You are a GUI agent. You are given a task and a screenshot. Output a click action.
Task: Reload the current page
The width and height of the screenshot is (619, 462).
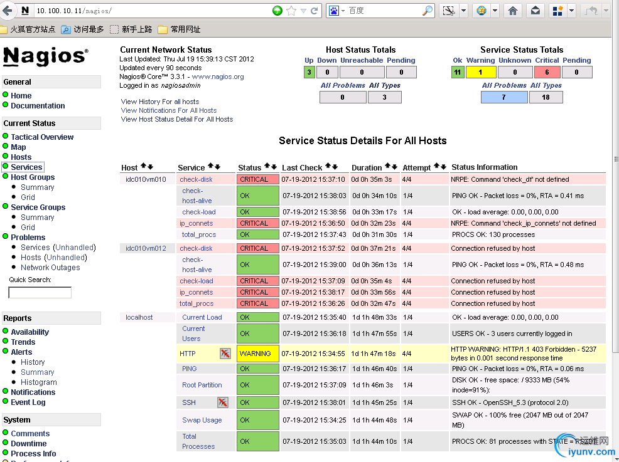pyautogui.click(x=315, y=11)
